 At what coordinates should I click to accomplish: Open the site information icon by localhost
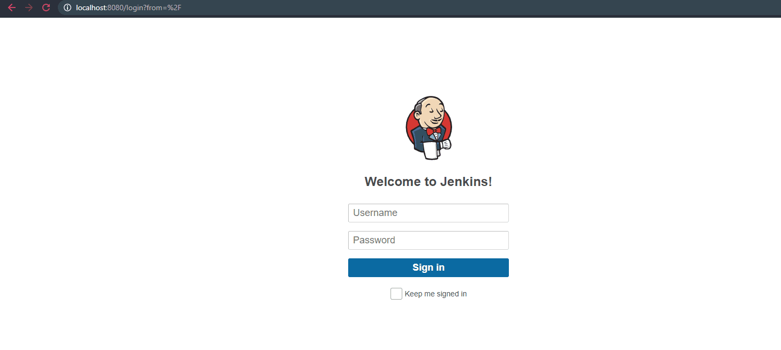[67, 8]
